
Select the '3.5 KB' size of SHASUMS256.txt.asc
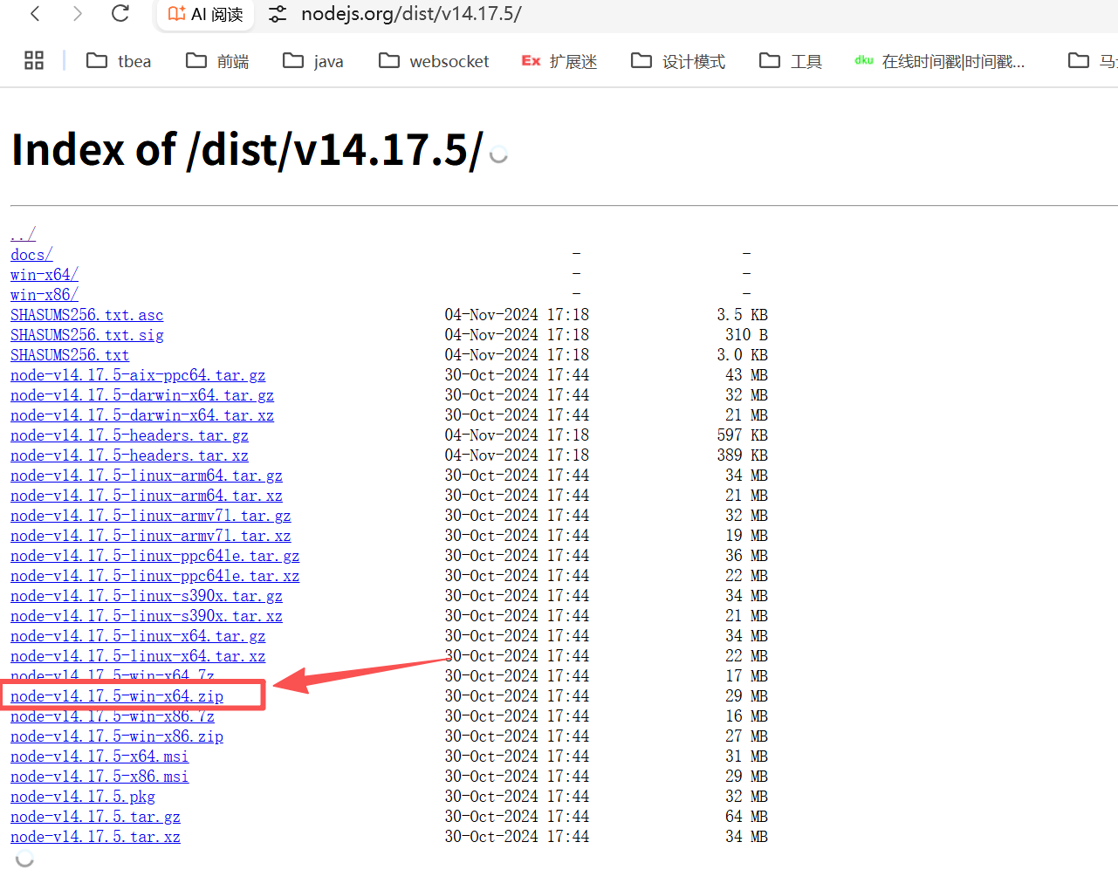(743, 314)
